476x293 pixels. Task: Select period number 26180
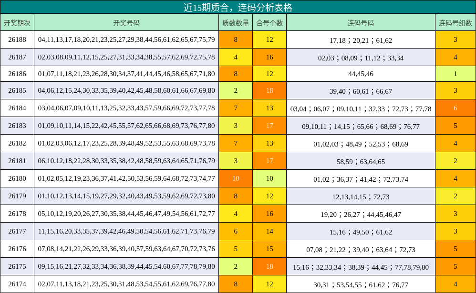click(x=17, y=178)
